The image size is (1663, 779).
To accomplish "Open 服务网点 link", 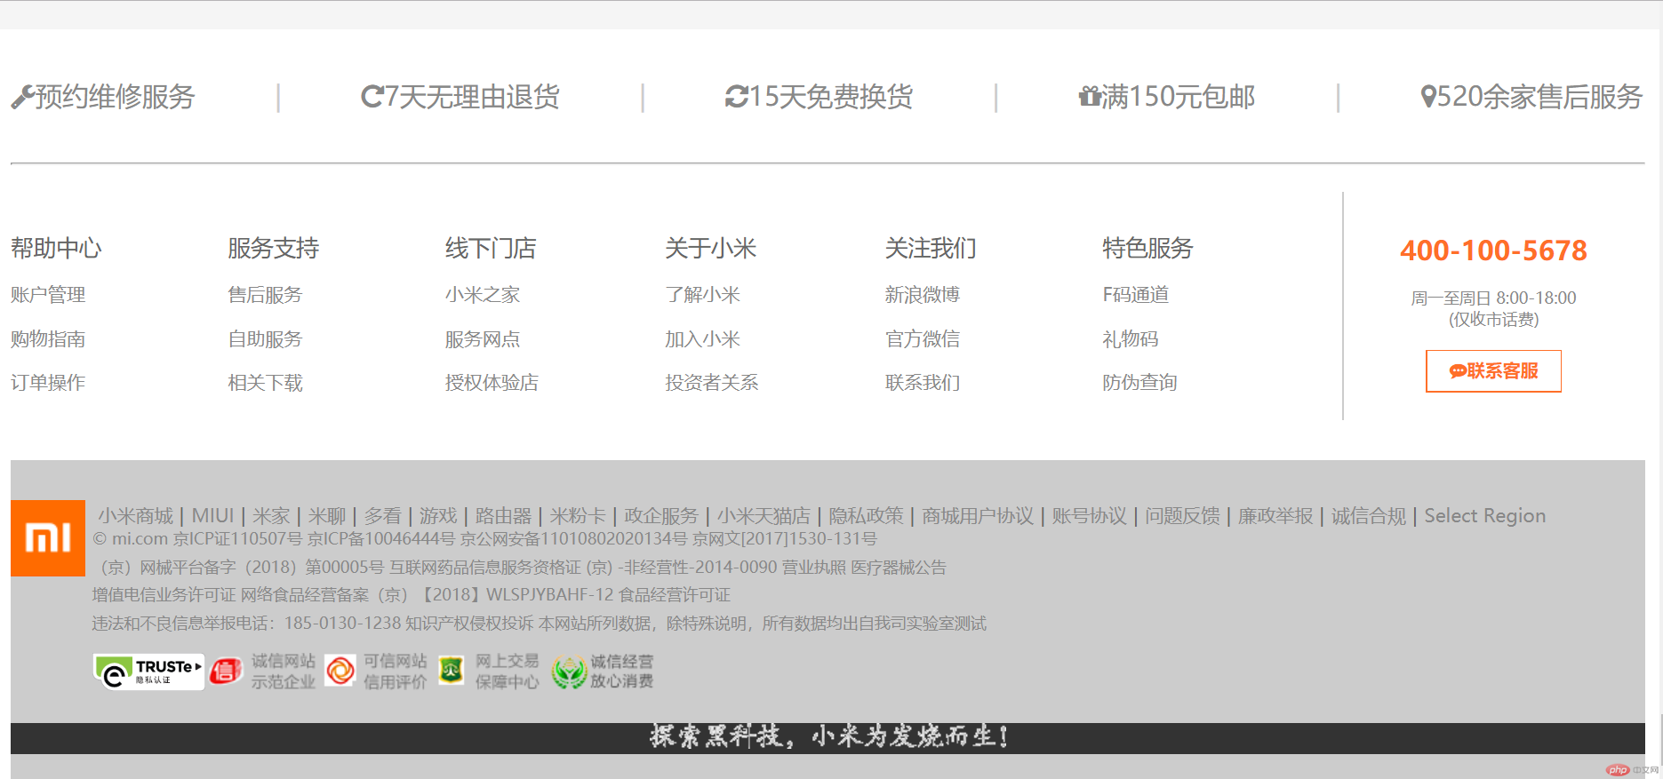I will tap(483, 339).
